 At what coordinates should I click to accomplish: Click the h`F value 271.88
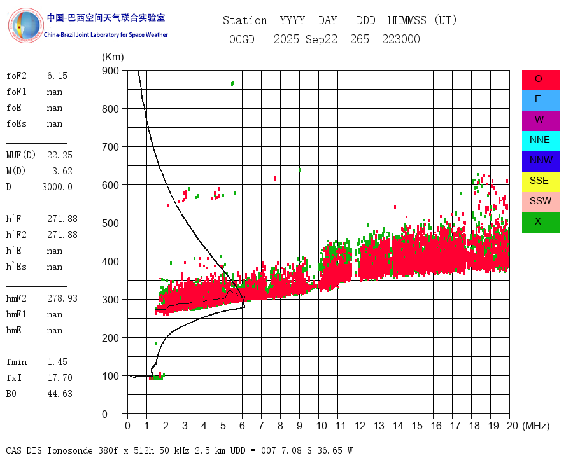(62, 219)
